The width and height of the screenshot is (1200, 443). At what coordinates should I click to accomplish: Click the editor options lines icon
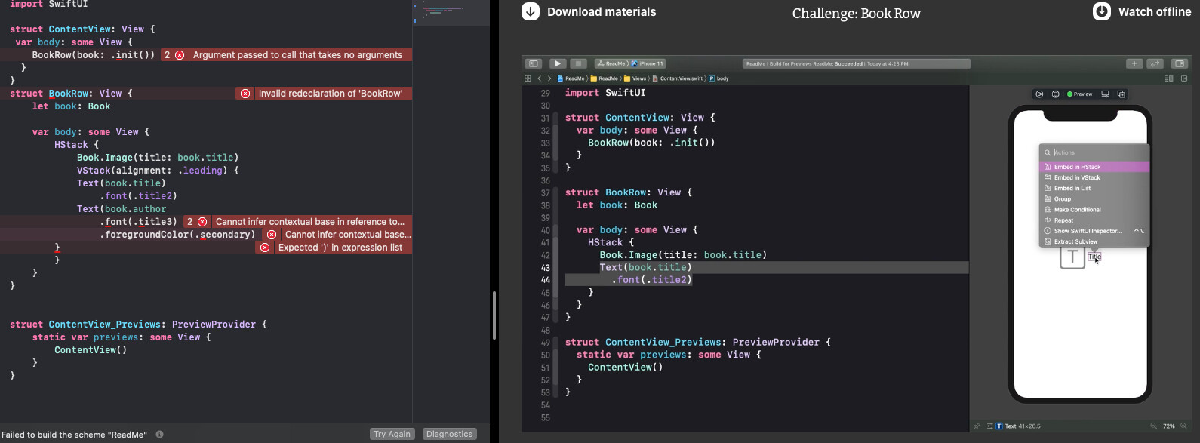(x=1169, y=78)
